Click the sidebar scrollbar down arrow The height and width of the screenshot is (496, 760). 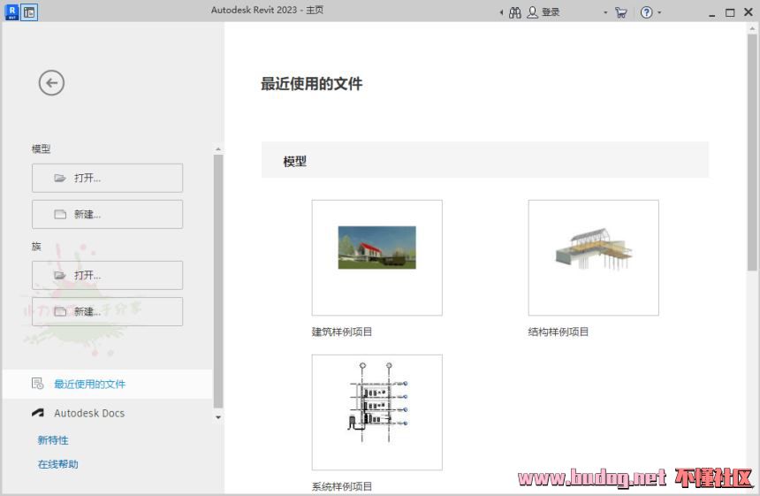coord(218,417)
